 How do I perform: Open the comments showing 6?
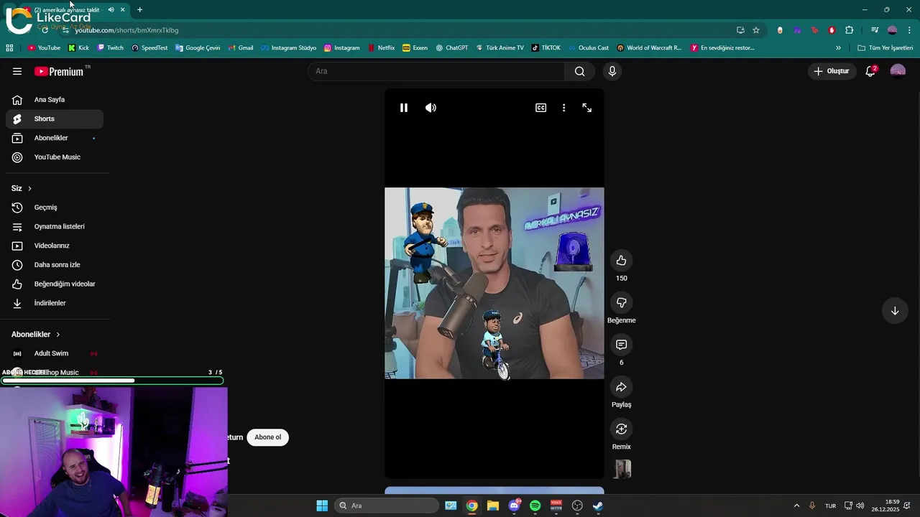click(622, 345)
